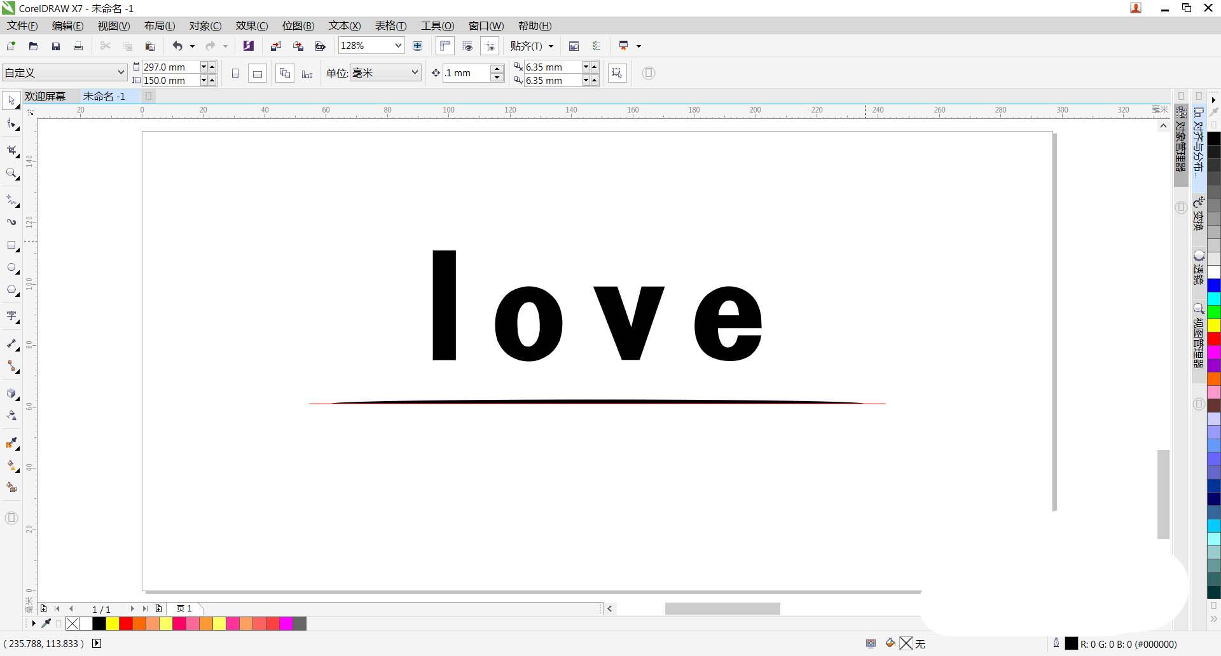This screenshot has width=1221, height=656.
Task: Expand the page size 自定义 dropdown
Action: 121,72
